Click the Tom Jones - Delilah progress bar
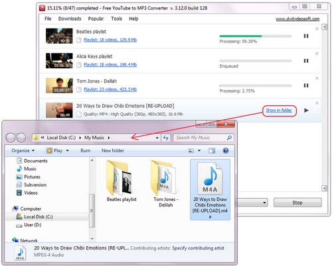Viewport: 332px width, 266px height. pyautogui.click(x=256, y=85)
